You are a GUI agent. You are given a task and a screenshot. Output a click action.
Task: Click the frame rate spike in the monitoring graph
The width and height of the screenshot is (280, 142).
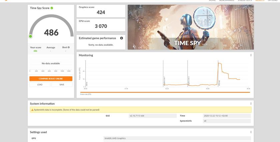[x=219, y=64]
